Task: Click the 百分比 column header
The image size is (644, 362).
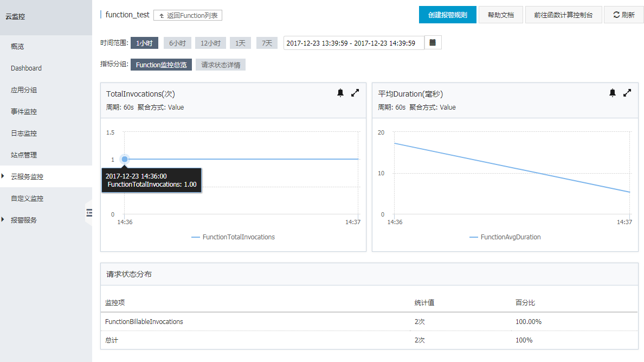Action: (x=525, y=303)
